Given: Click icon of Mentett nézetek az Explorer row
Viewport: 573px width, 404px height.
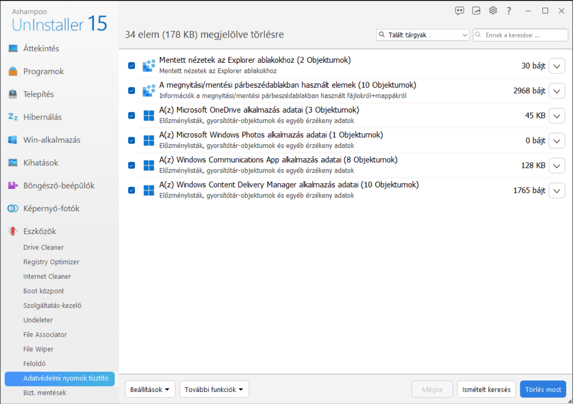Looking at the screenshot, I should coord(149,66).
